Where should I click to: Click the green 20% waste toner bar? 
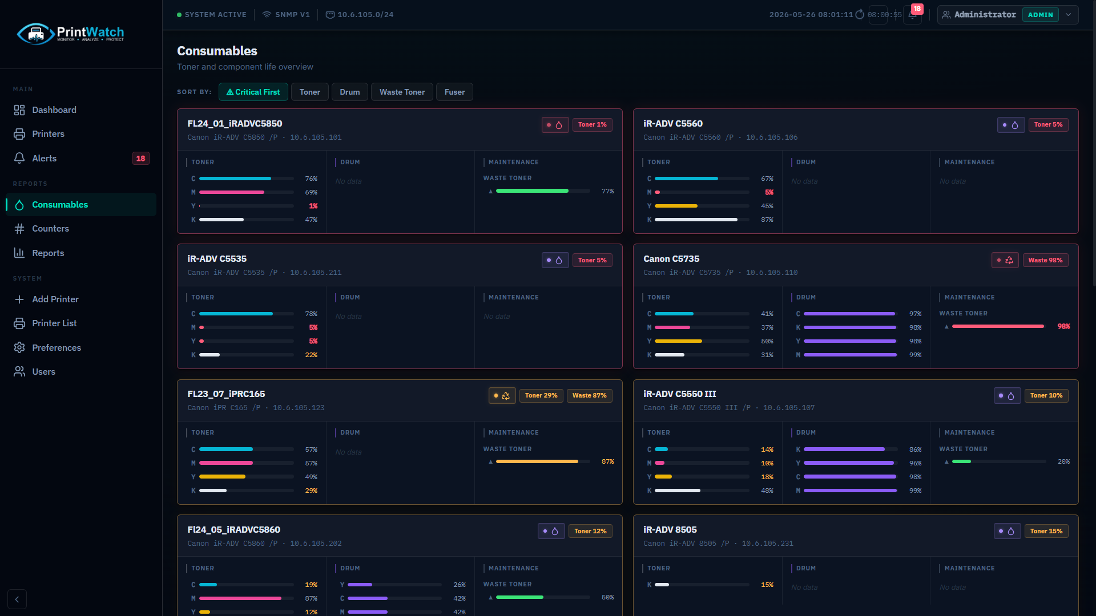(999, 461)
